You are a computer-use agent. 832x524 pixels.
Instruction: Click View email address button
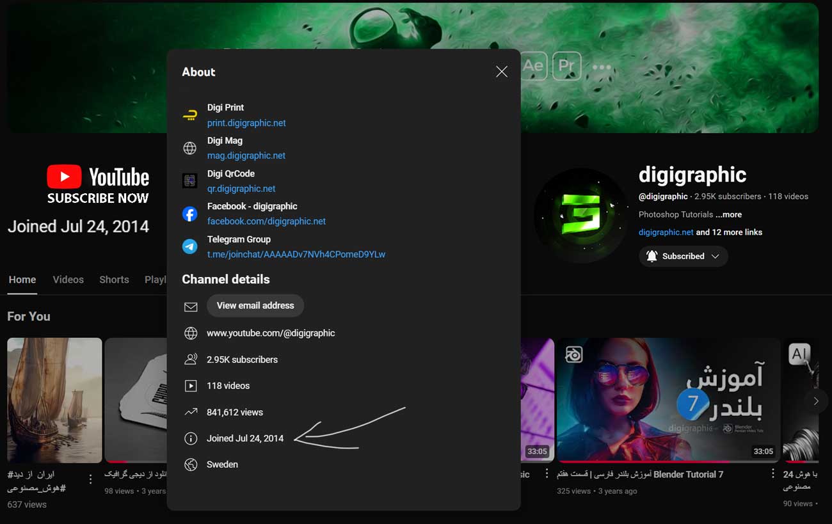(255, 305)
